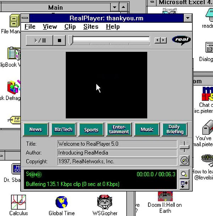Click the compact view icon below the magnifier
Image resolution: width=213 pixels, height=216 pixels.
click(x=184, y=184)
